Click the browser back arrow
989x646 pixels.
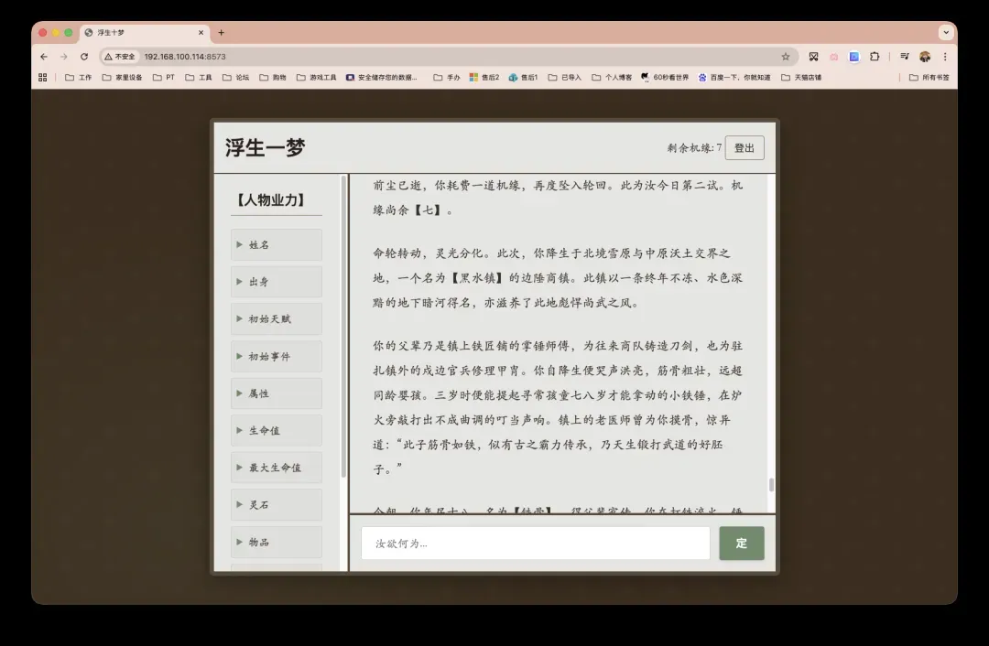pos(44,57)
